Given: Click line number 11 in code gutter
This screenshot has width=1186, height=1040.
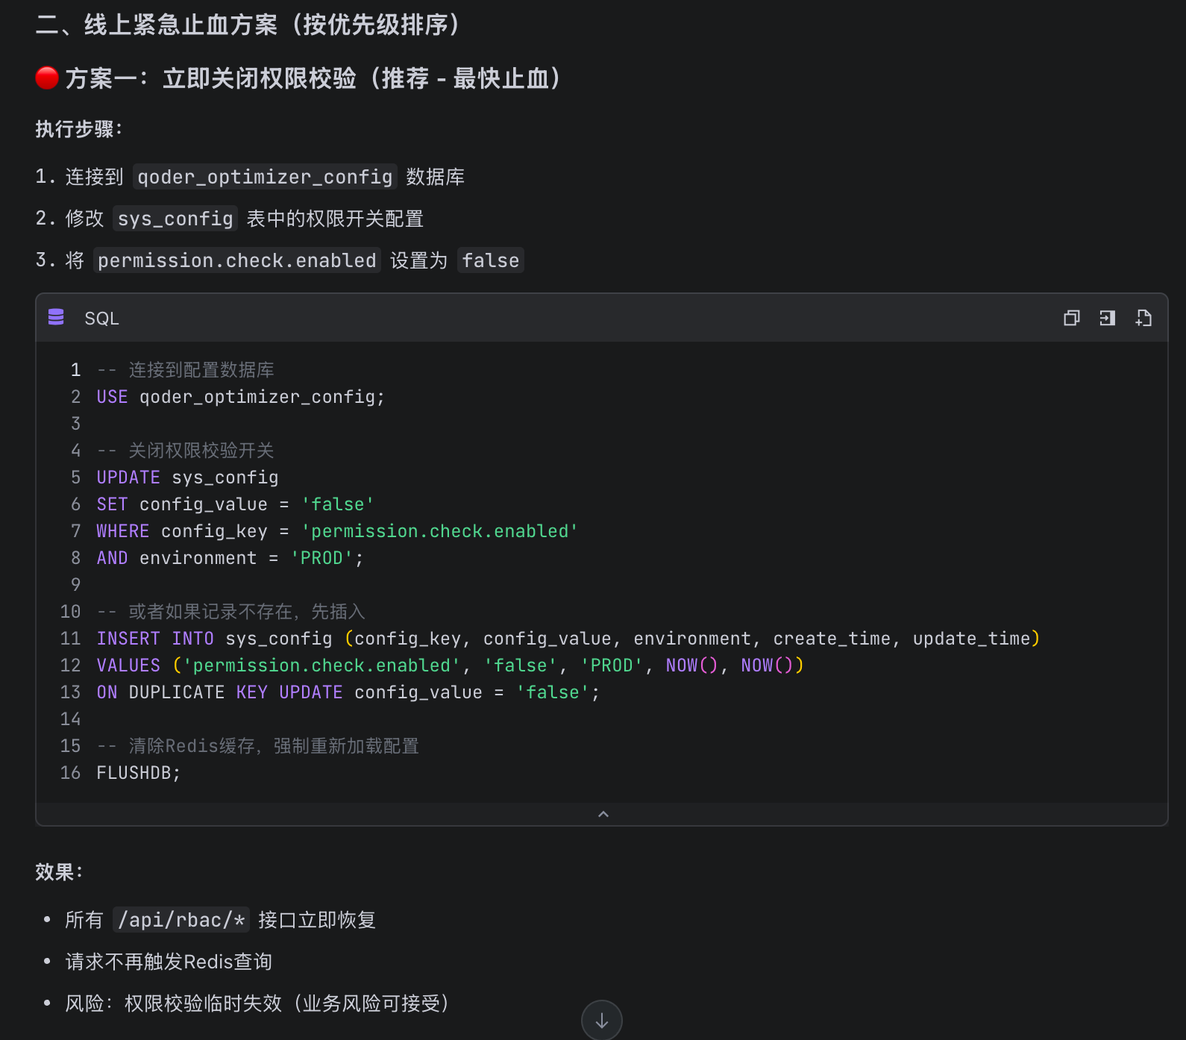Looking at the screenshot, I should click(70, 639).
